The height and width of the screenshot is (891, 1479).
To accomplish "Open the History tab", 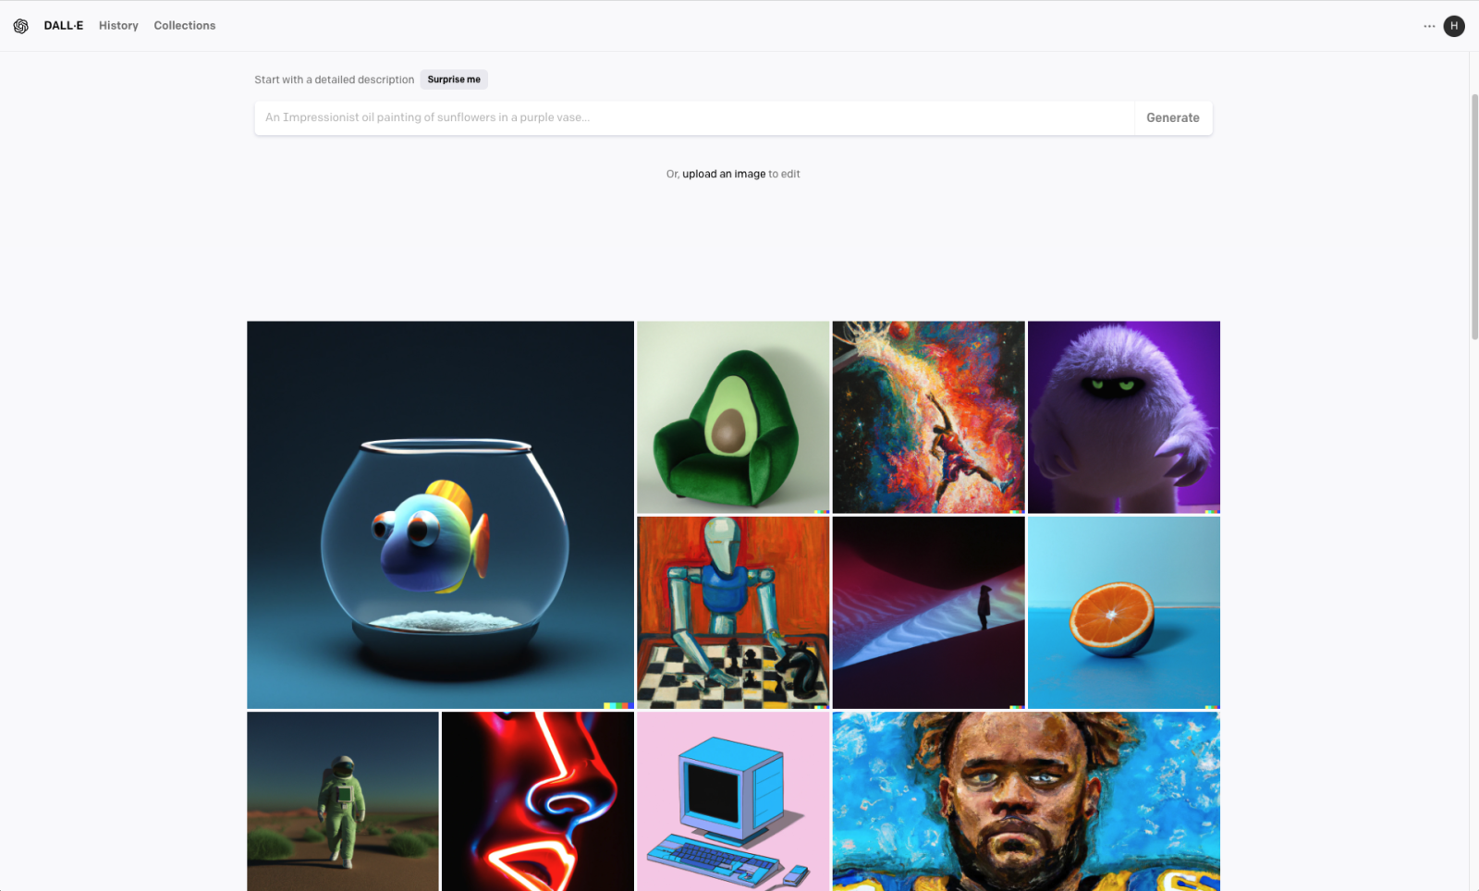I will [118, 26].
